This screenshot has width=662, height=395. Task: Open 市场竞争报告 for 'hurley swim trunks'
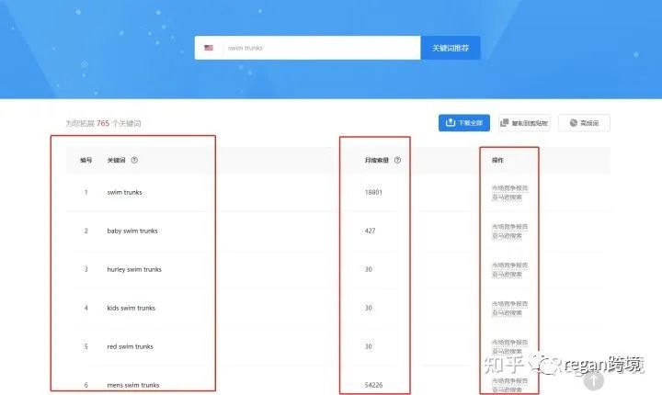point(509,265)
